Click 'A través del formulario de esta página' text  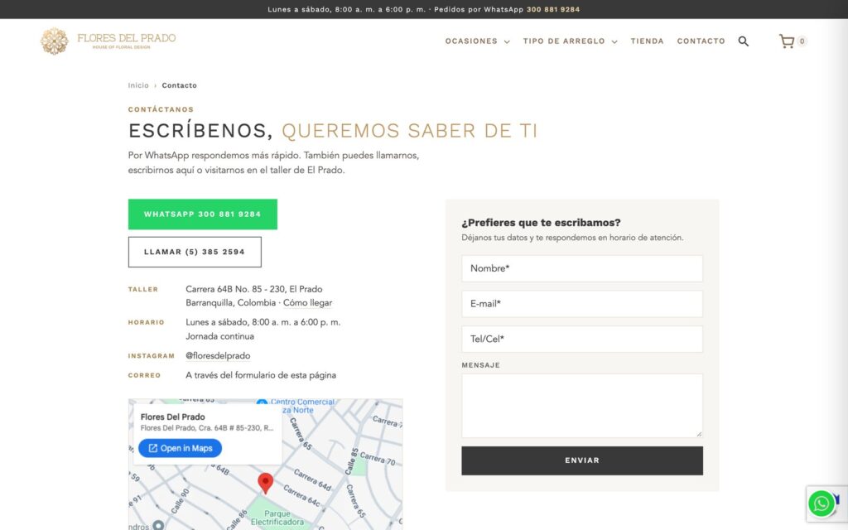(x=261, y=375)
